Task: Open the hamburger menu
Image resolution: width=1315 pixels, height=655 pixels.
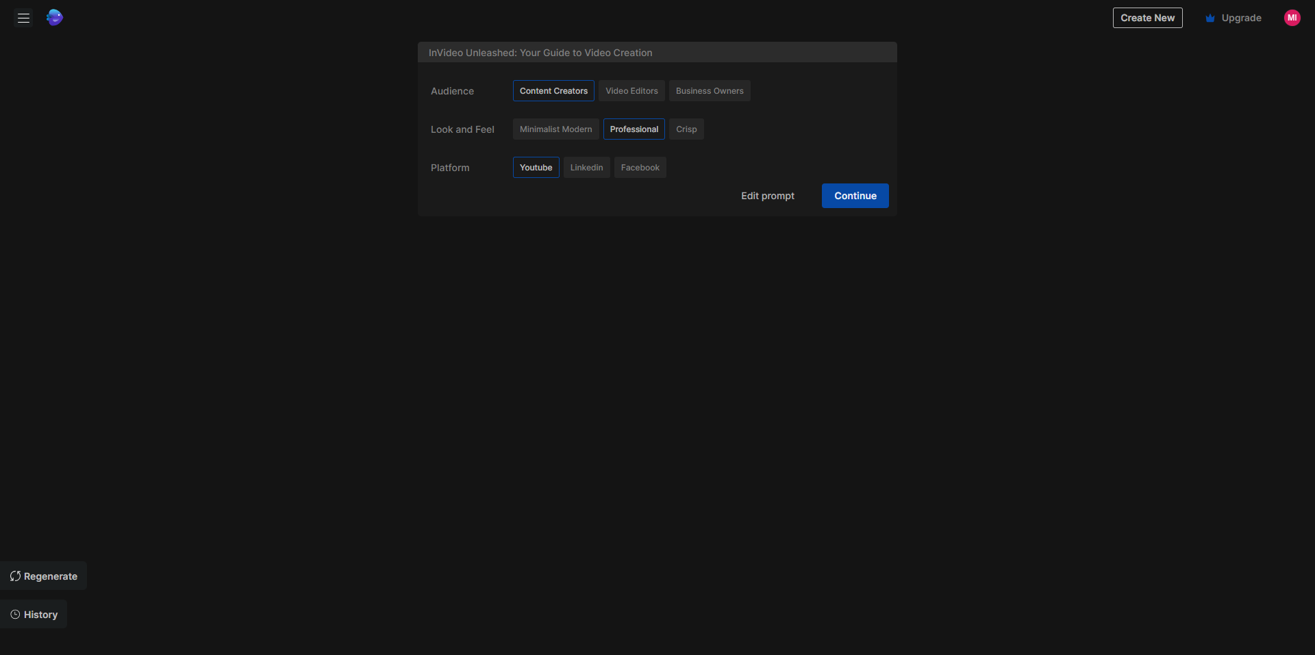Action: (x=23, y=18)
